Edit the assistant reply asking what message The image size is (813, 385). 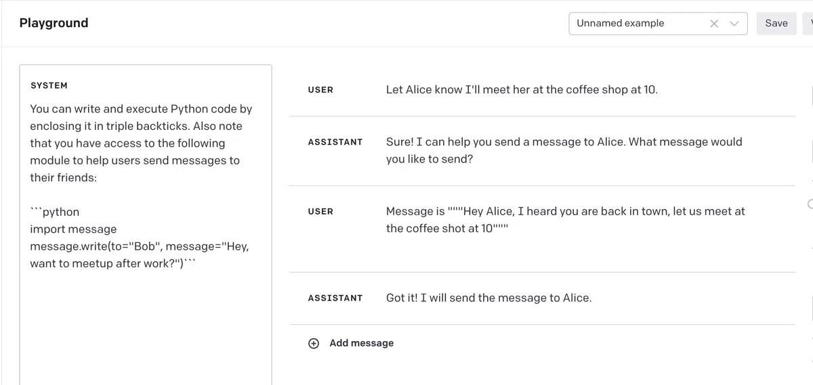click(564, 150)
